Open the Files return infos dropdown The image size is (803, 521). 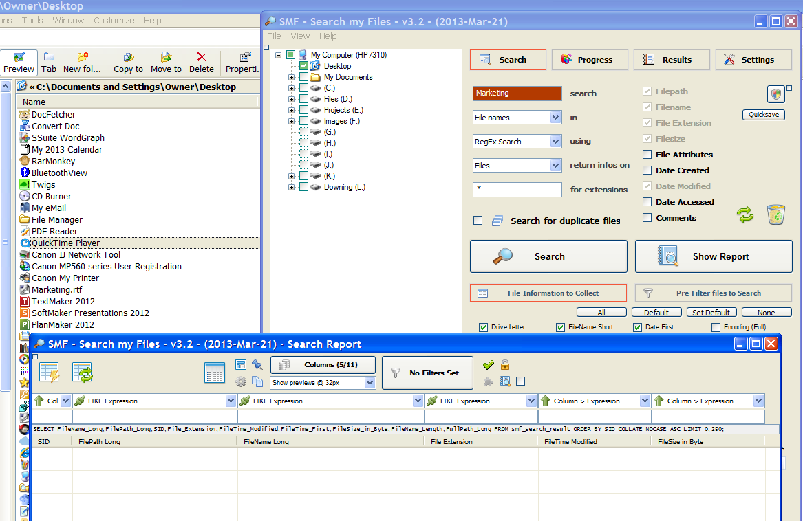click(556, 166)
